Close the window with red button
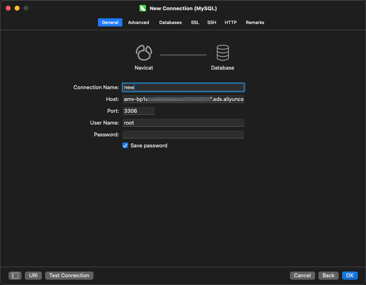This screenshot has height=285, width=366. [x=8, y=8]
